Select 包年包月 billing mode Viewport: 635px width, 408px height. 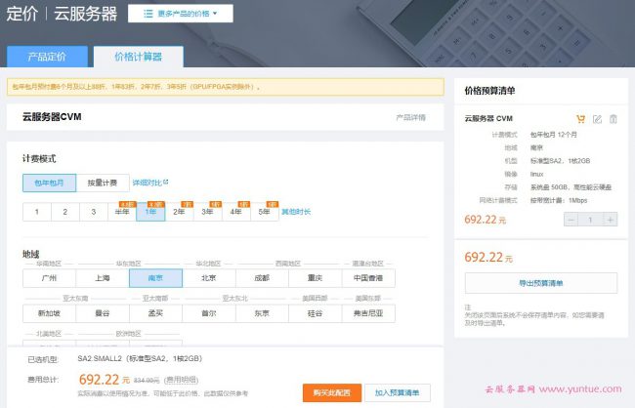[x=50, y=183]
